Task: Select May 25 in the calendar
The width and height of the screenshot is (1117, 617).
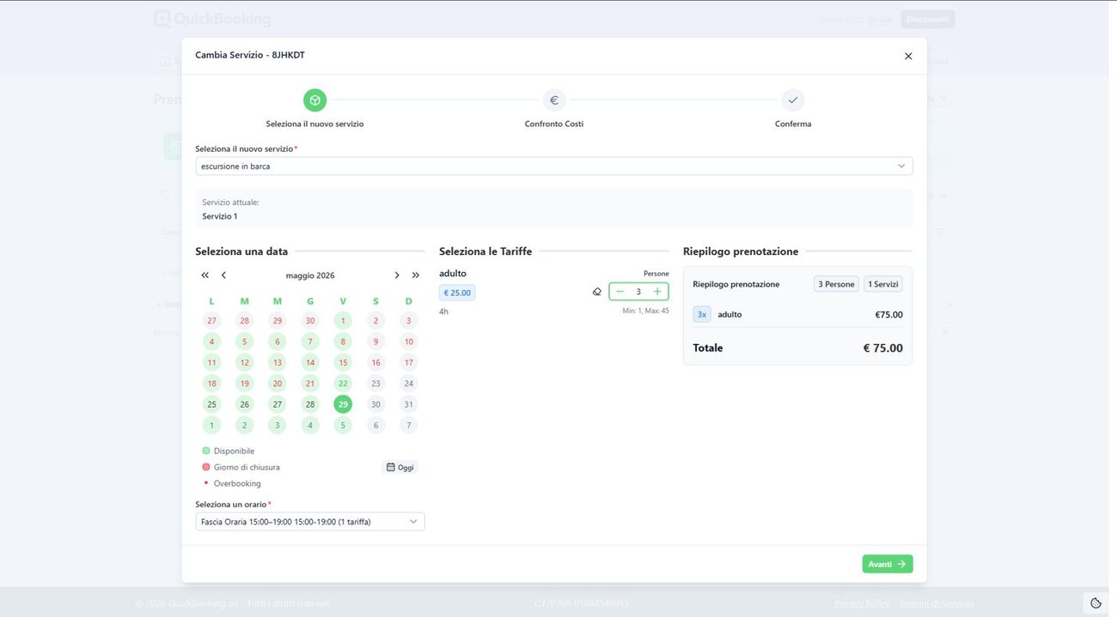Action: click(x=211, y=404)
